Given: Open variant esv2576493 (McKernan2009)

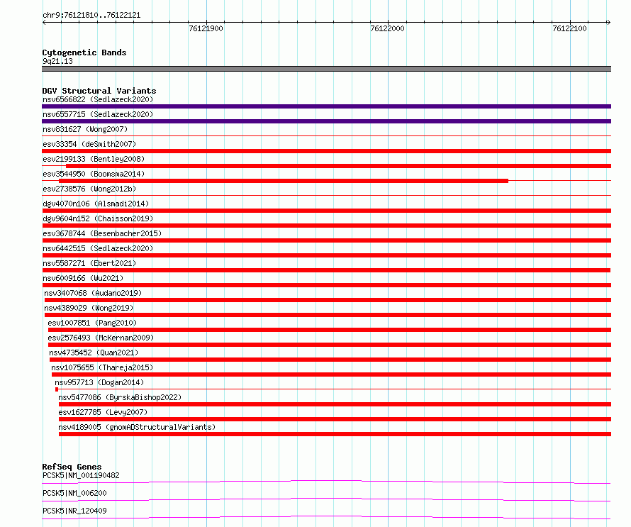Looking at the screenshot, I should tap(101, 338).
